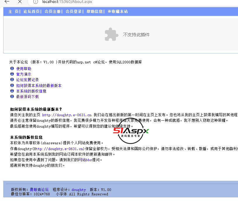Open the 网站bbs link
238x219 pixels.
point(85,160)
